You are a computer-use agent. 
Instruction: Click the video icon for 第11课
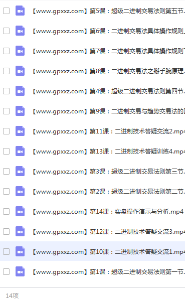click(20, 131)
